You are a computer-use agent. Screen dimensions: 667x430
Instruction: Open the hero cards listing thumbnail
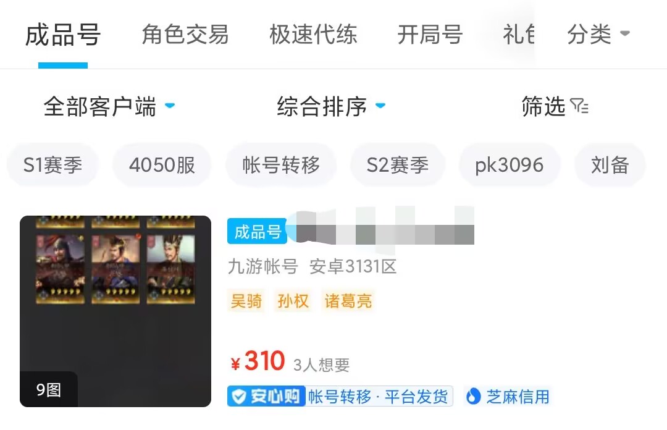pyautogui.click(x=115, y=311)
